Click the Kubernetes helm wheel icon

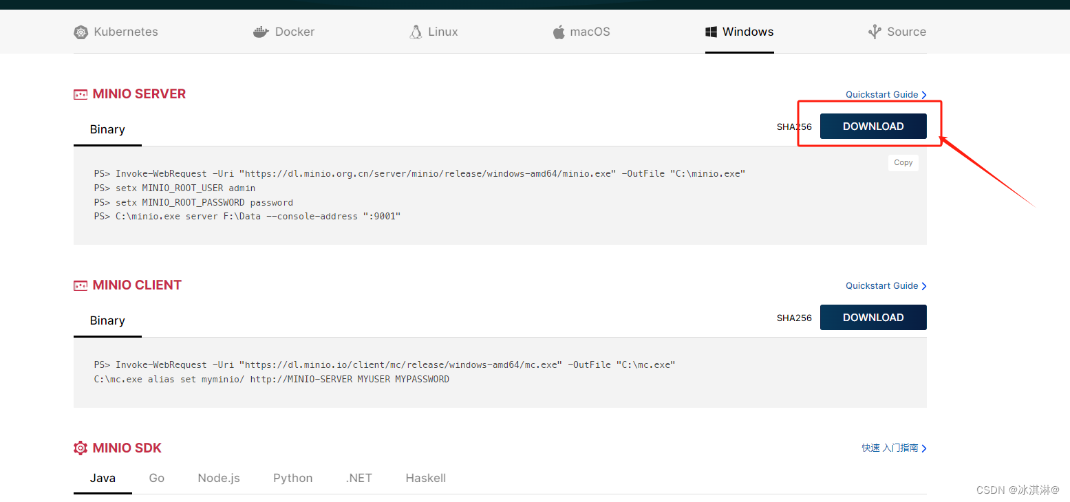tap(81, 32)
